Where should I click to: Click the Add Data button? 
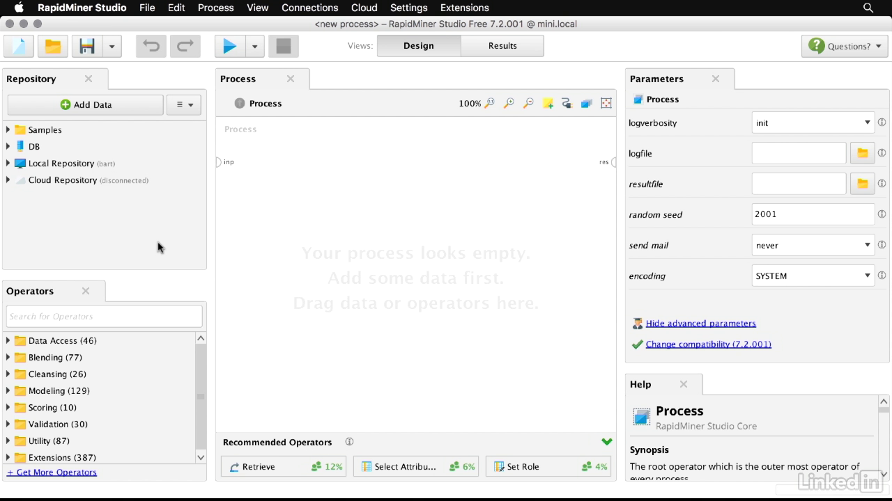(86, 105)
